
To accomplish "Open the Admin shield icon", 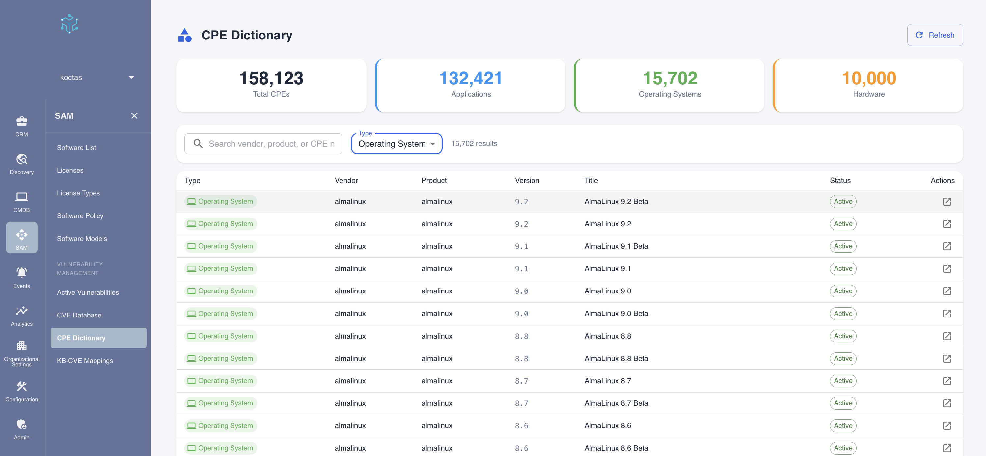I will 21,425.
